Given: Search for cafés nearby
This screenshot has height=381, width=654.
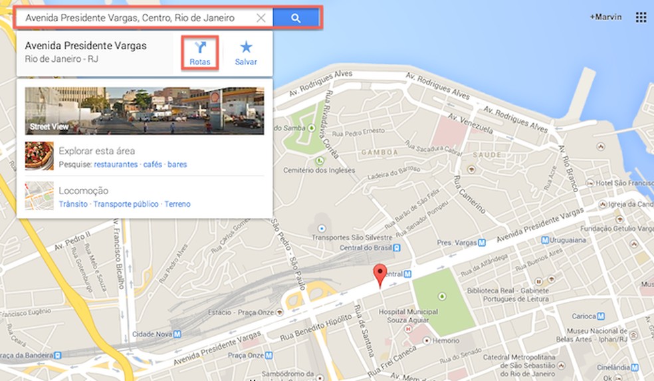Looking at the screenshot, I should click(x=153, y=164).
